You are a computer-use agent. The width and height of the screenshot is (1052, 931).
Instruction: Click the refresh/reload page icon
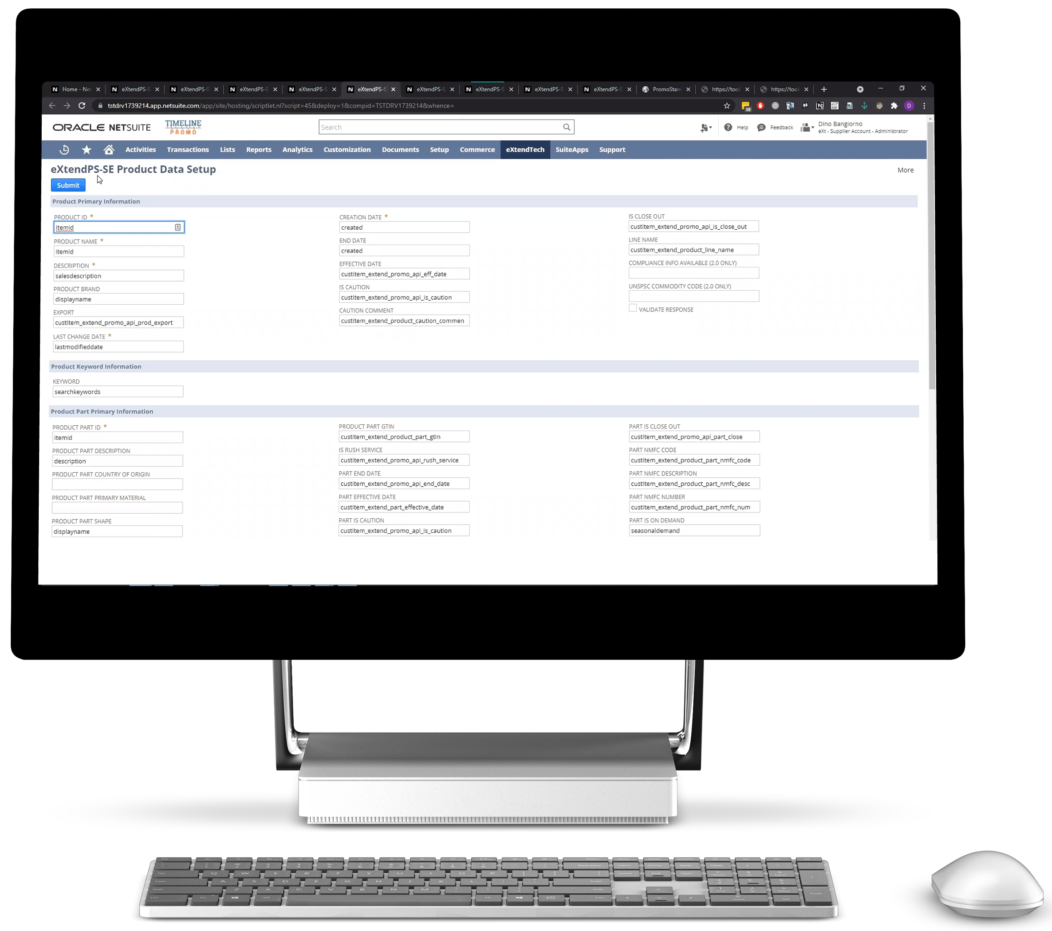tap(82, 105)
